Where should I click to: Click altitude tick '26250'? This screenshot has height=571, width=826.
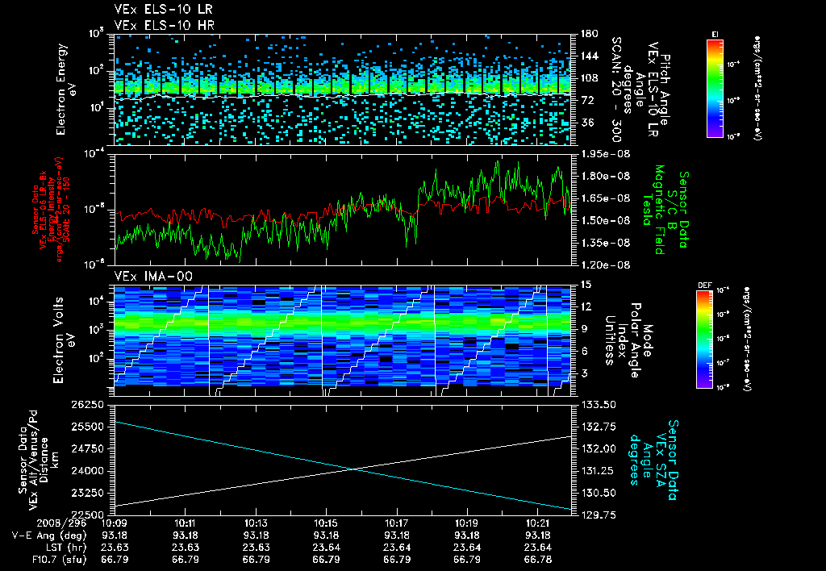click(87, 405)
